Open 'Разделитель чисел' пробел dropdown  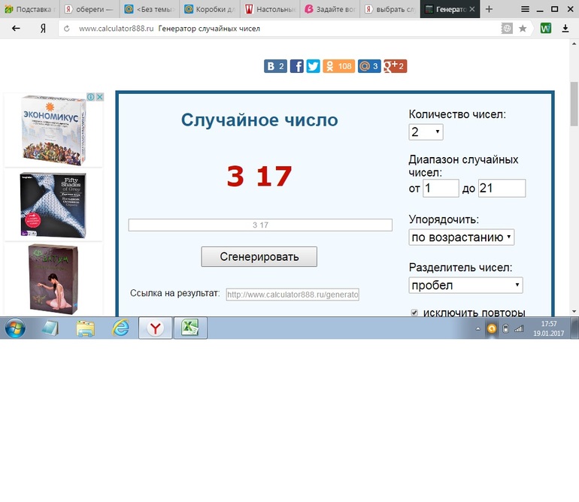[x=465, y=285]
